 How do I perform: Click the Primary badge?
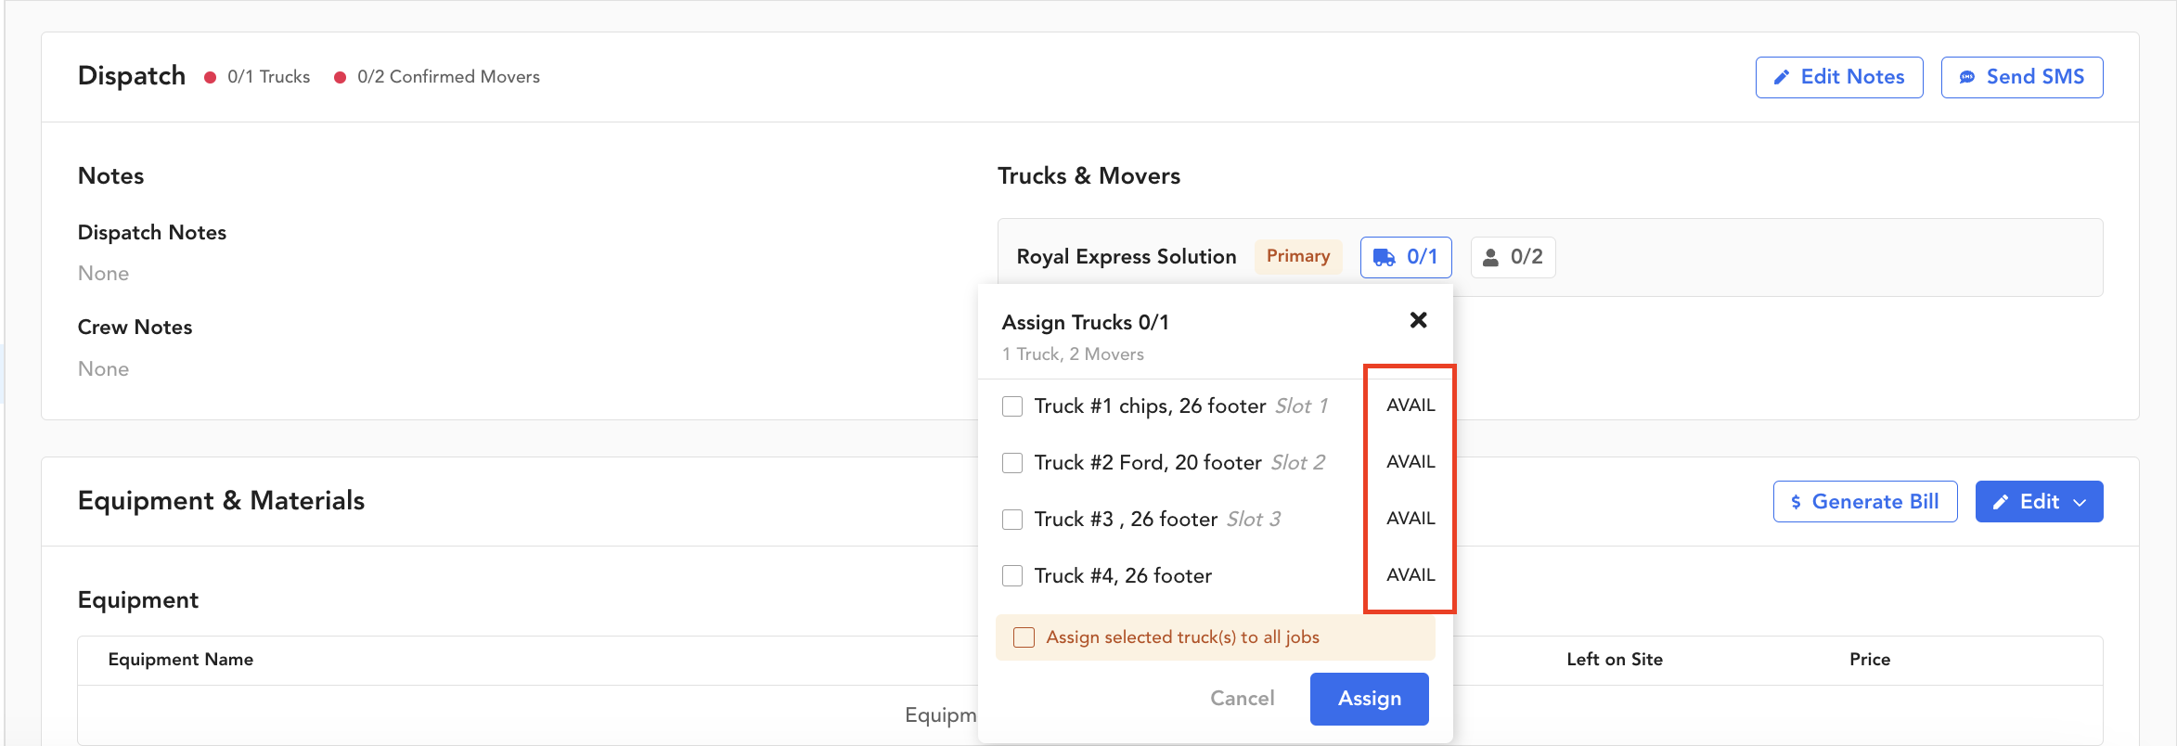coord(1297,256)
